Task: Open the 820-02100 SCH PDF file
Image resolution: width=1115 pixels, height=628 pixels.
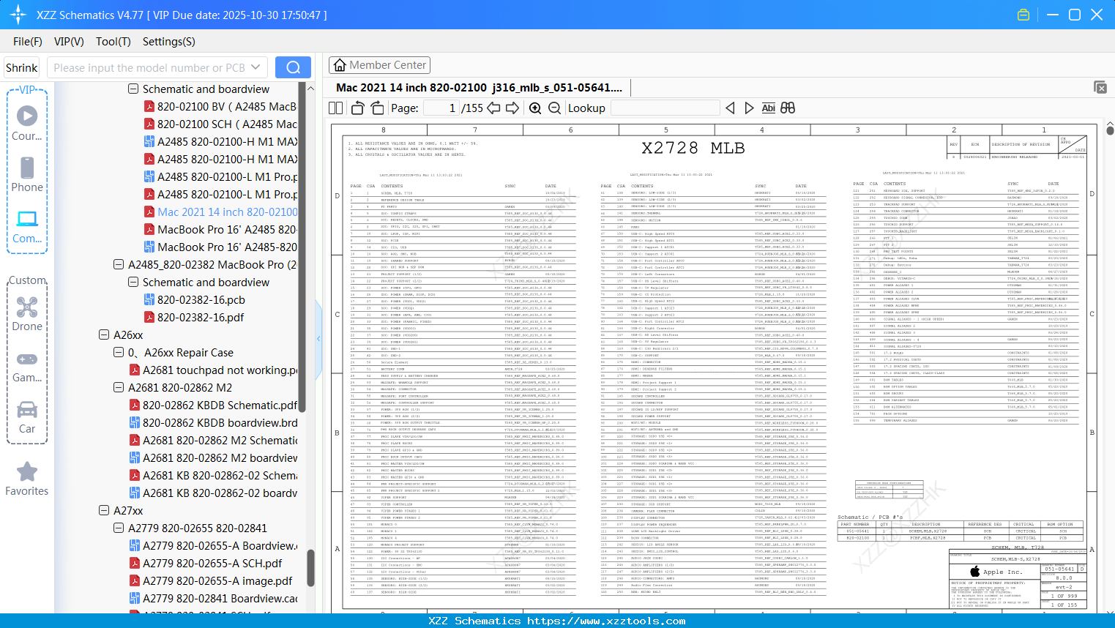Action: pyautogui.click(x=221, y=124)
